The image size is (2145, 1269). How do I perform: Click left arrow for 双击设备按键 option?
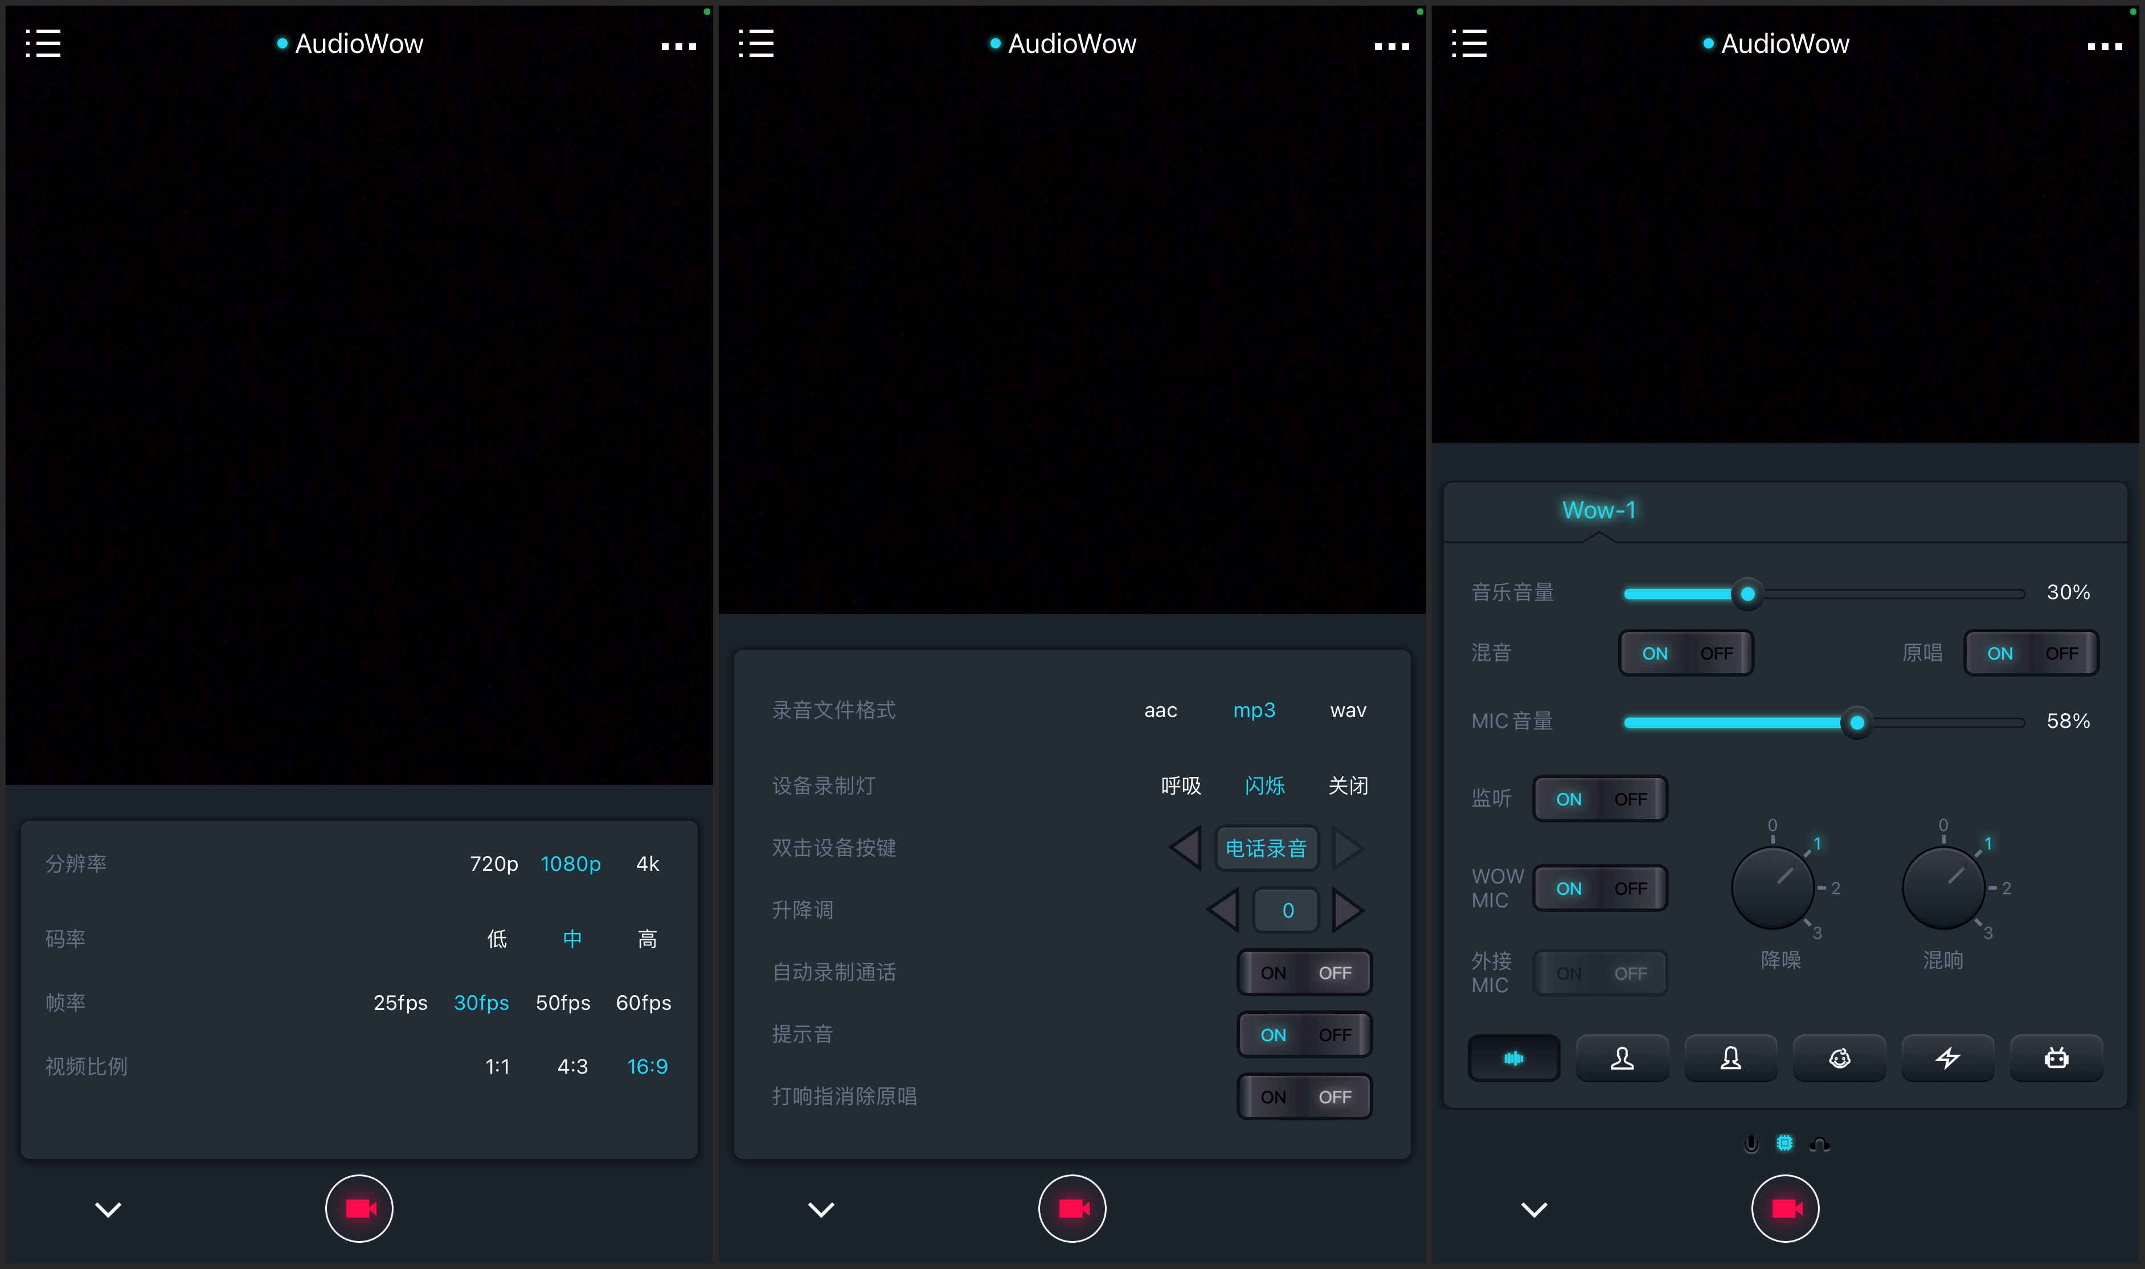(1185, 848)
